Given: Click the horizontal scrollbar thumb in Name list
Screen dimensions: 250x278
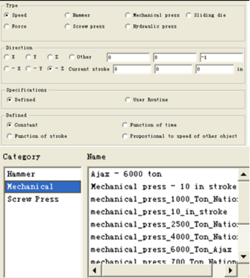Looking at the screenshot, I should pyautogui.click(x=157, y=270).
